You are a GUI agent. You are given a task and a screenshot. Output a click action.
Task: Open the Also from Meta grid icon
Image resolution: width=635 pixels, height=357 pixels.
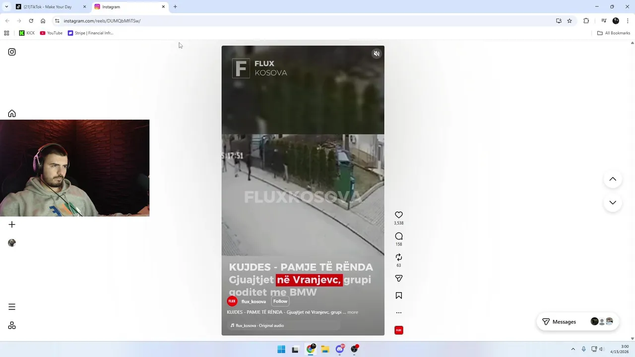[x=12, y=326]
